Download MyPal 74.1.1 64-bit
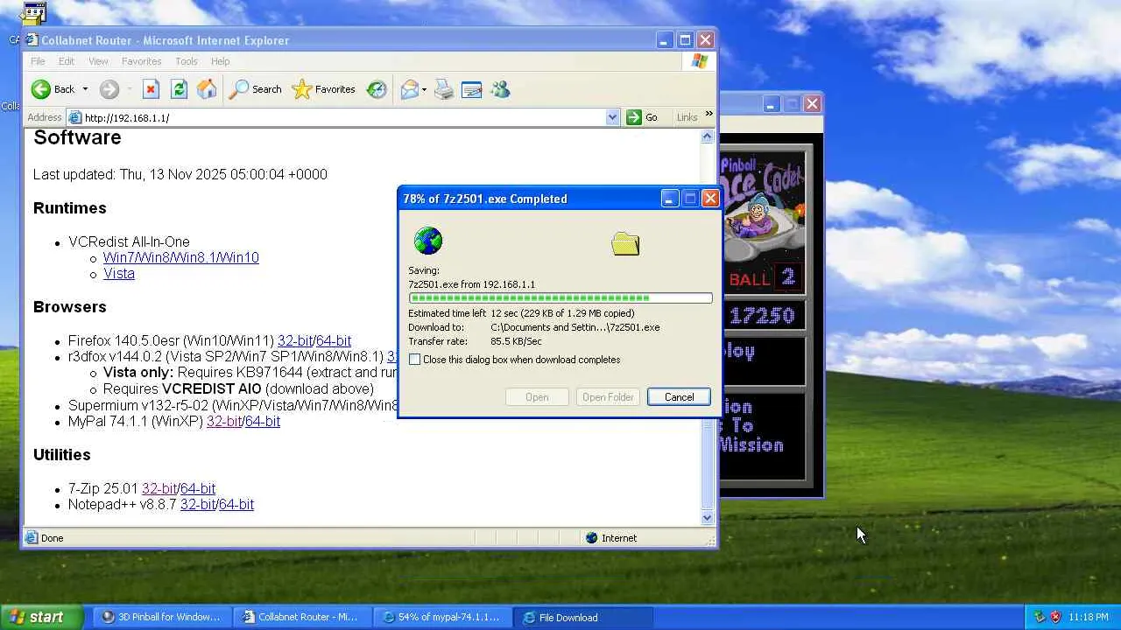Screen dimensions: 1121x630 (263, 421)
